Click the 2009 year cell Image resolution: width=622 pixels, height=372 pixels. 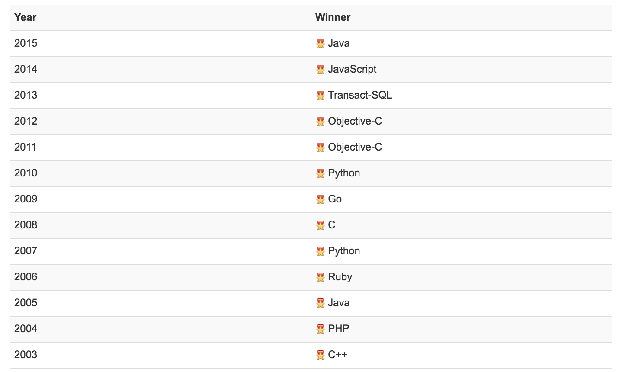tap(26, 199)
